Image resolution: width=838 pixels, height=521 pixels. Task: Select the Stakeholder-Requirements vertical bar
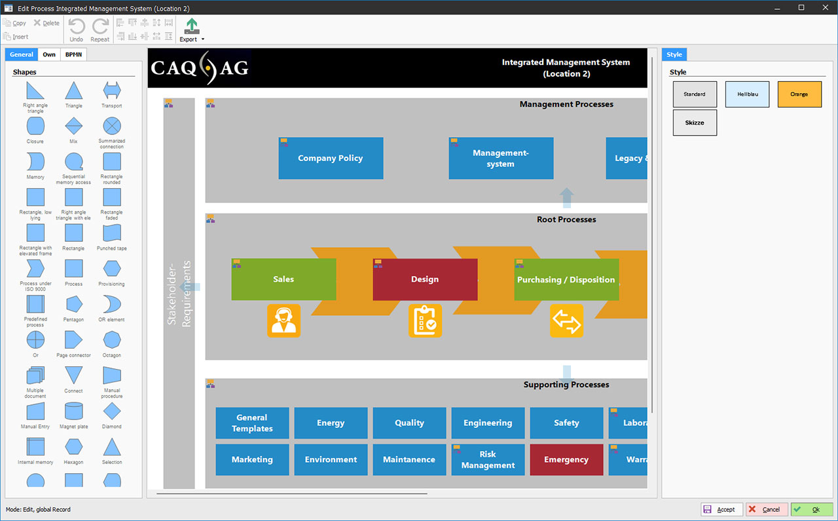[x=179, y=294]
